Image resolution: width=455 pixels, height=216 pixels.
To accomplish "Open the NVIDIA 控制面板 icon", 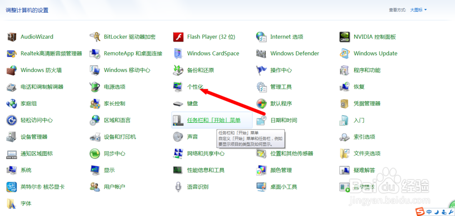I will point(344,37).
